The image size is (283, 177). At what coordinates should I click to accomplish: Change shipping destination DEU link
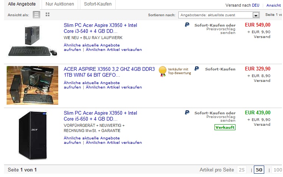[256, 5]
